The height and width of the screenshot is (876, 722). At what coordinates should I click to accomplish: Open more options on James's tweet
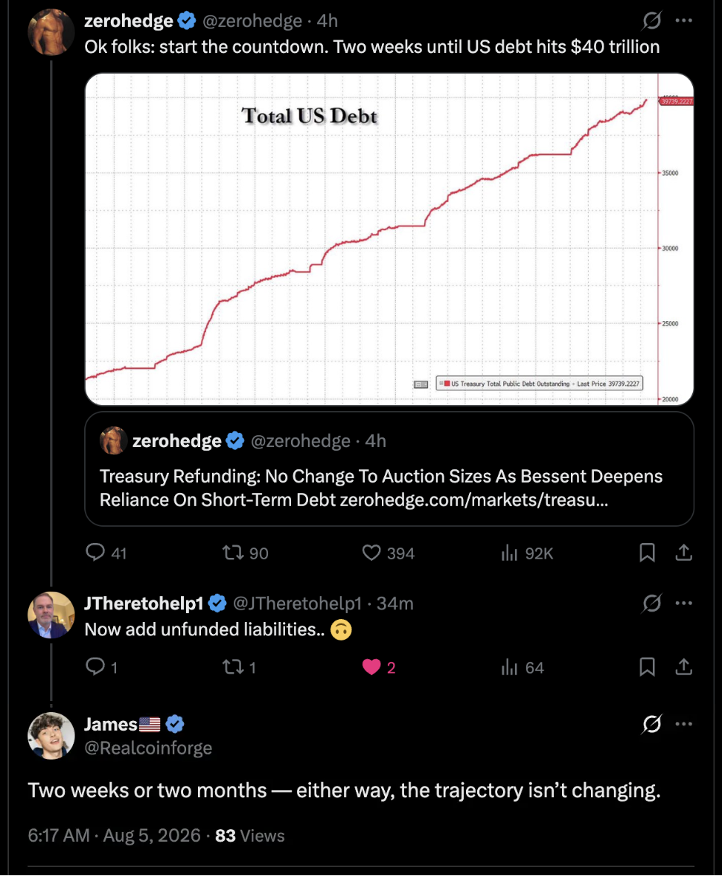(683, 724)
